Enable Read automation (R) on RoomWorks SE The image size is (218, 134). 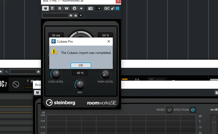click(x=60, y=8)
